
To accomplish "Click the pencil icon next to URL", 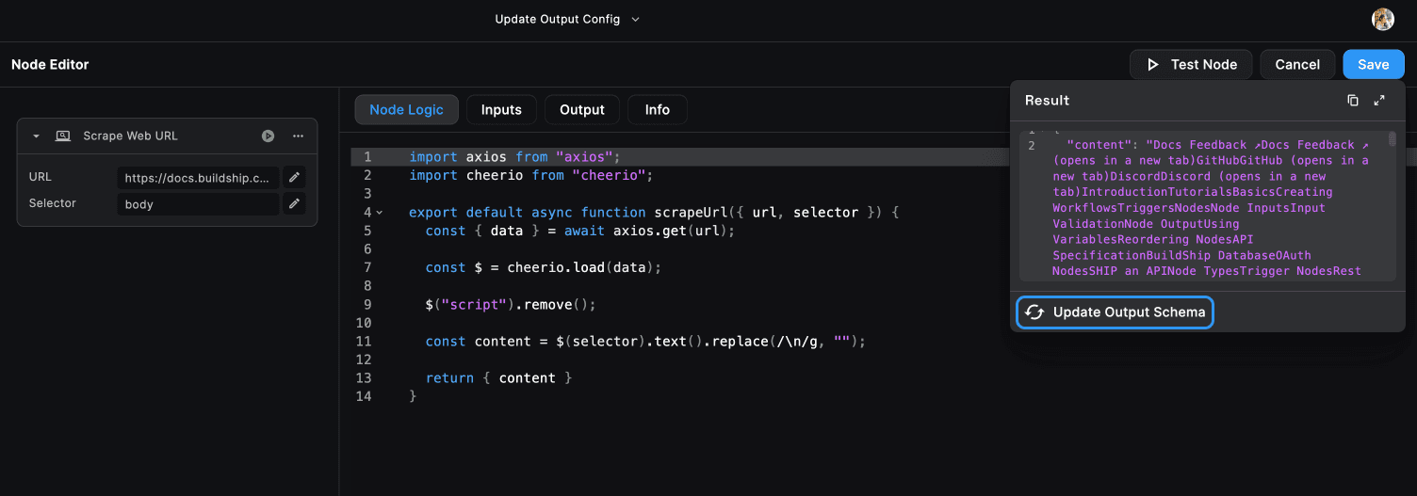I will pos(294,178).
